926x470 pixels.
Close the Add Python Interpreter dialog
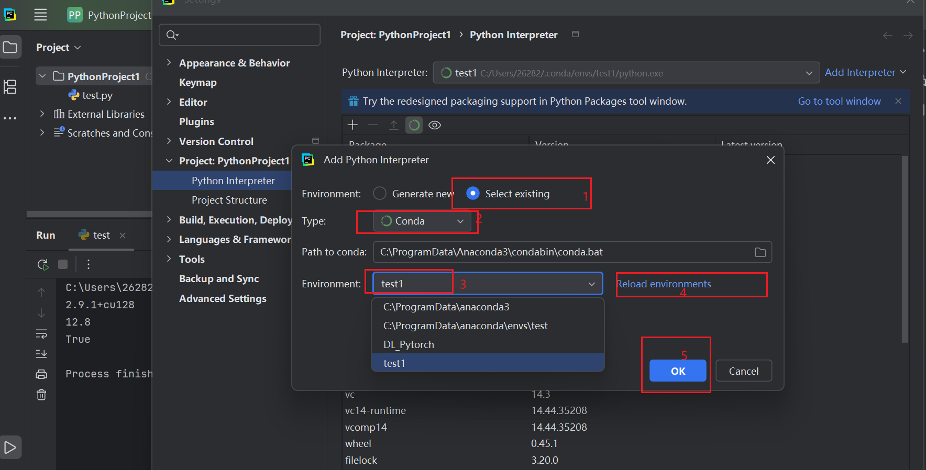point(770,160)
